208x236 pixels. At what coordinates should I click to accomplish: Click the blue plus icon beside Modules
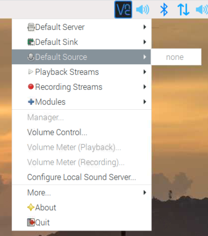31,102
